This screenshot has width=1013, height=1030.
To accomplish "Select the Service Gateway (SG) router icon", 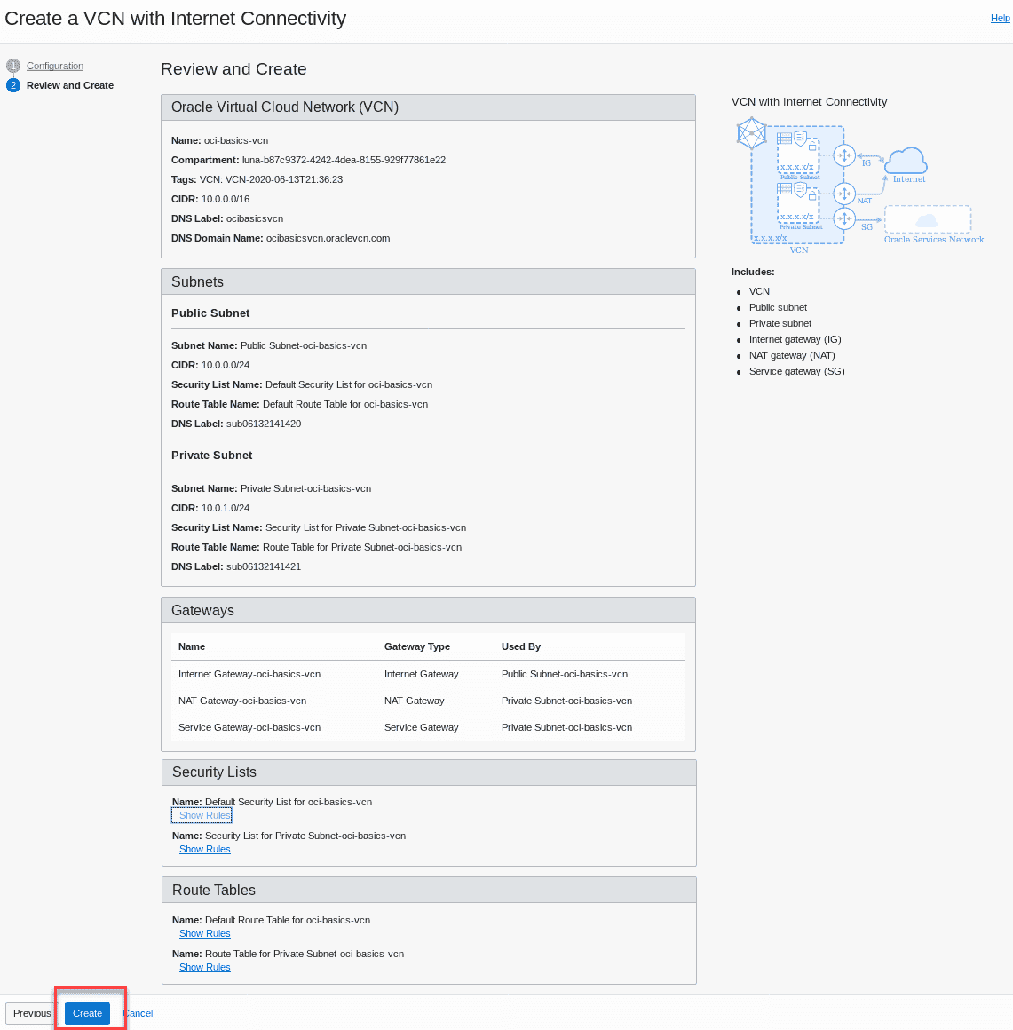I will tap(844, 218).
